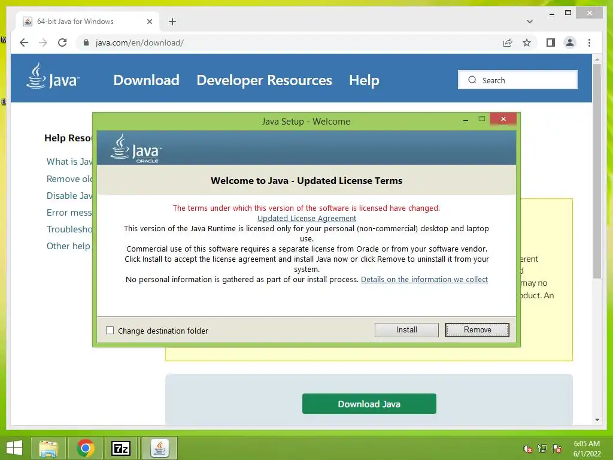The image size is (613, 460).
Task: Open Details on the information we collect
Action: [x=424, y=279]
